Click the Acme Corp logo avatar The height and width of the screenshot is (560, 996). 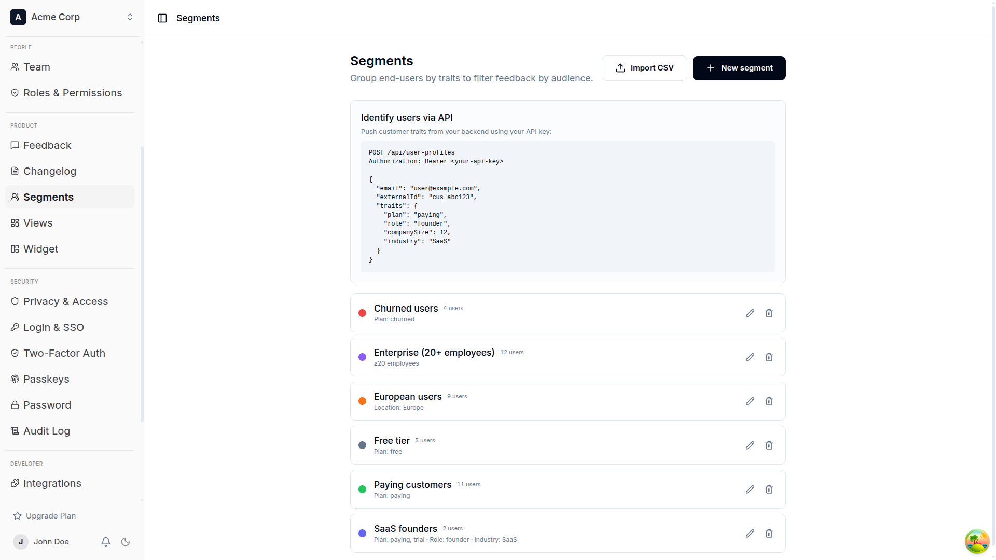click(x=18, y=17)
